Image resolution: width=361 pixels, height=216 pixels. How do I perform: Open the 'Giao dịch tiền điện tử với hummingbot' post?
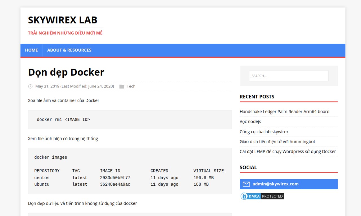tap(278, 141)
